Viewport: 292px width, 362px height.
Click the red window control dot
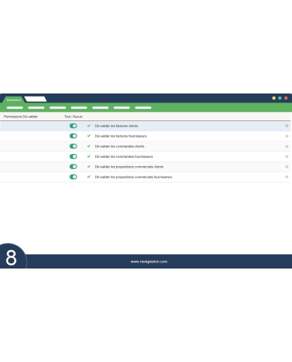point(286,98)
